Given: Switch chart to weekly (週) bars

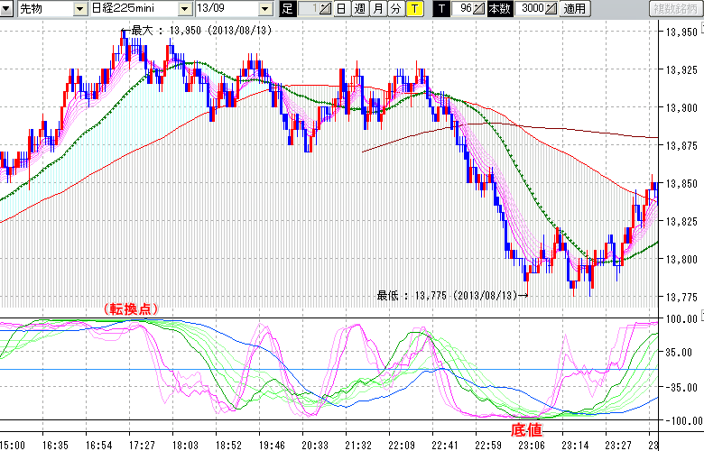Looking at the screenshot, I should tap(359, 9).
